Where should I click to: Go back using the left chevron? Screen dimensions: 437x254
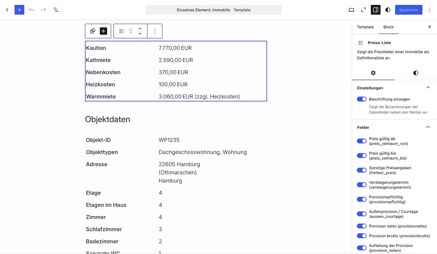click(7, 10)
